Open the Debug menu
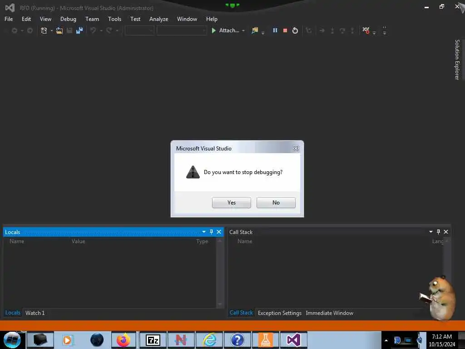The height and width of the screenshot is (349, 465). pyautogui.click(x=68, y=19)
